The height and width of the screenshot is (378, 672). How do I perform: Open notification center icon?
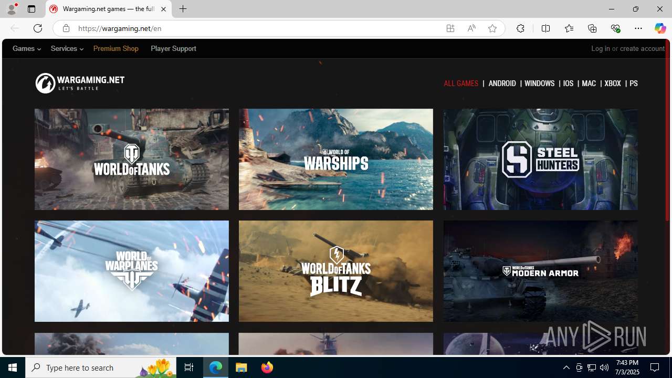coord(655,367)
